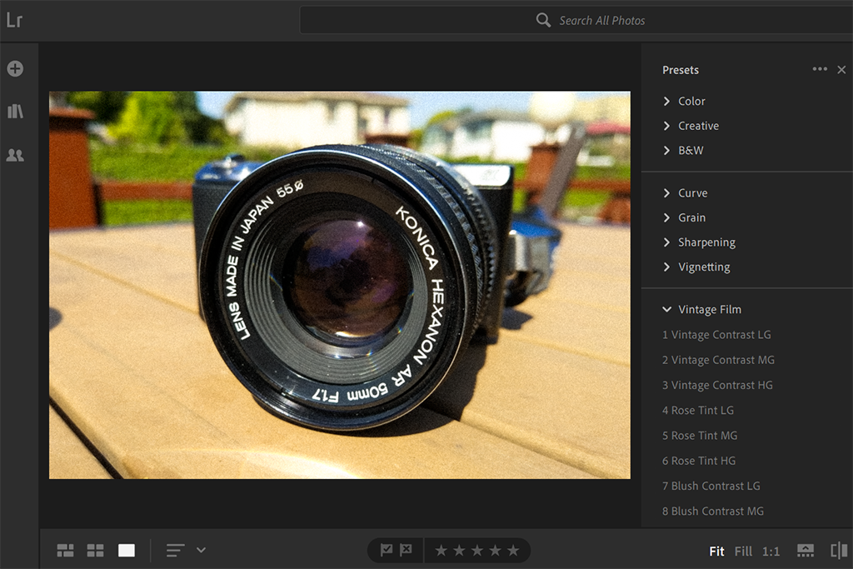This screenshot has width=853, height=569.
Task: Collapse the Vintage Film preset group
Action: (701, 310)
